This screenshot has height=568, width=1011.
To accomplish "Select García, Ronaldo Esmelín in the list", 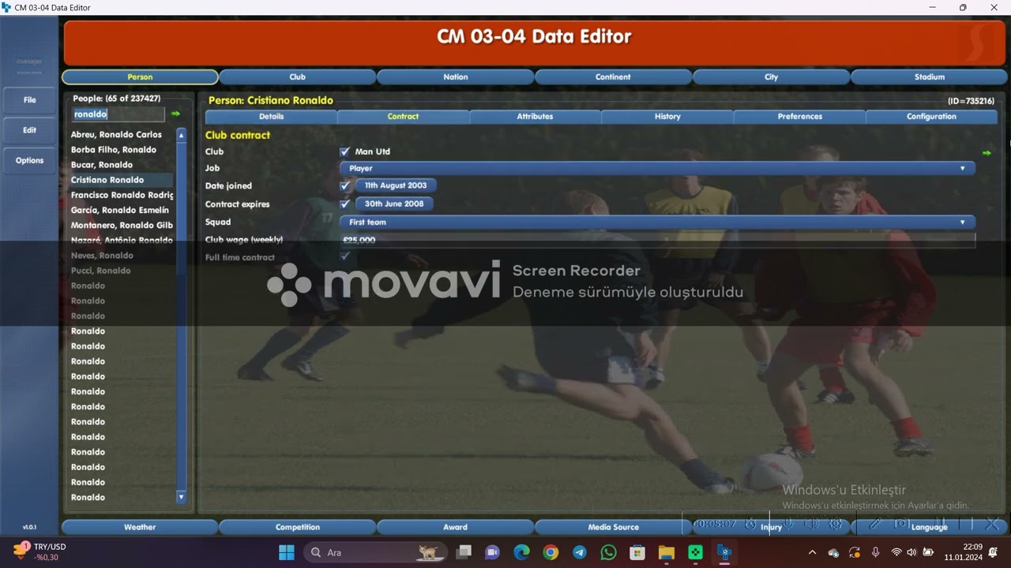I will [120, 211].
